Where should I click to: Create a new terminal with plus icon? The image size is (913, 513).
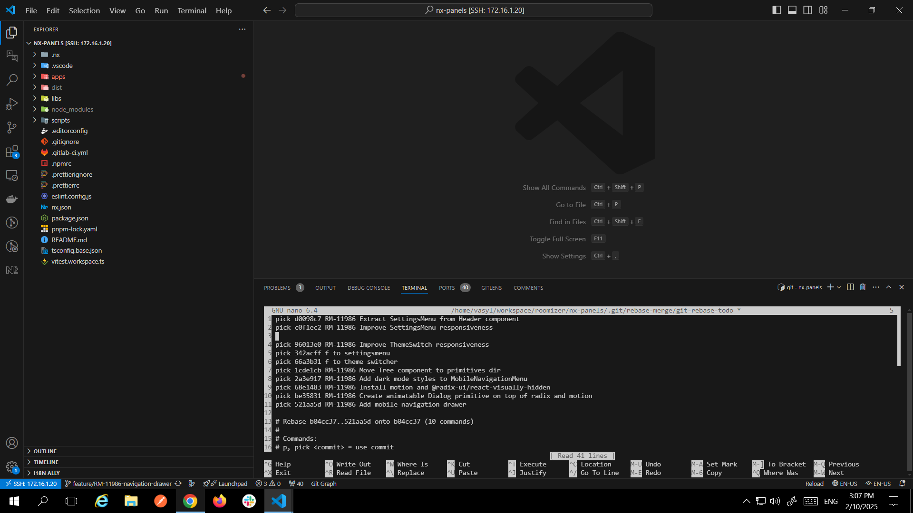click(830, 287)
